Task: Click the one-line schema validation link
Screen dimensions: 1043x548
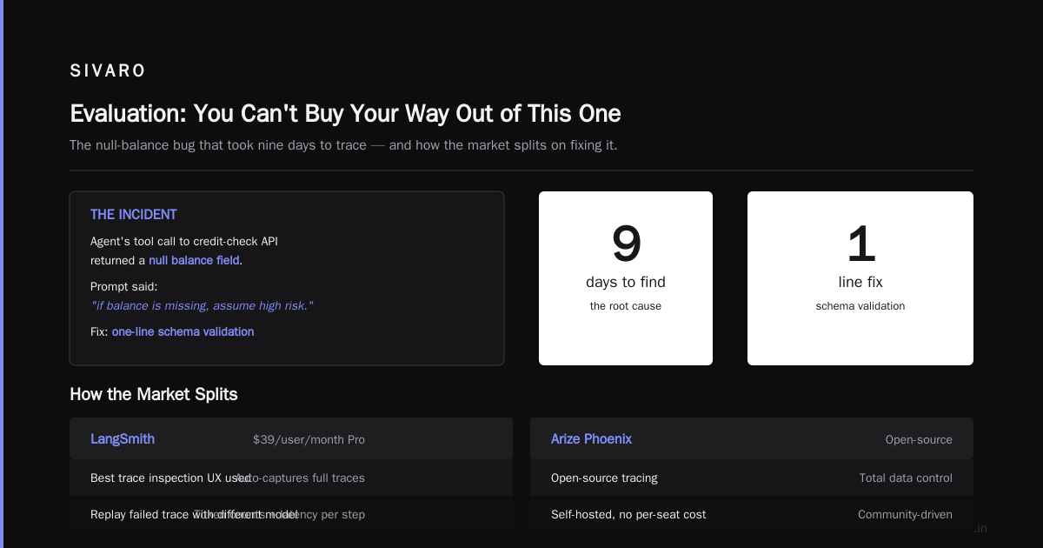Action: tap(183, 331)
